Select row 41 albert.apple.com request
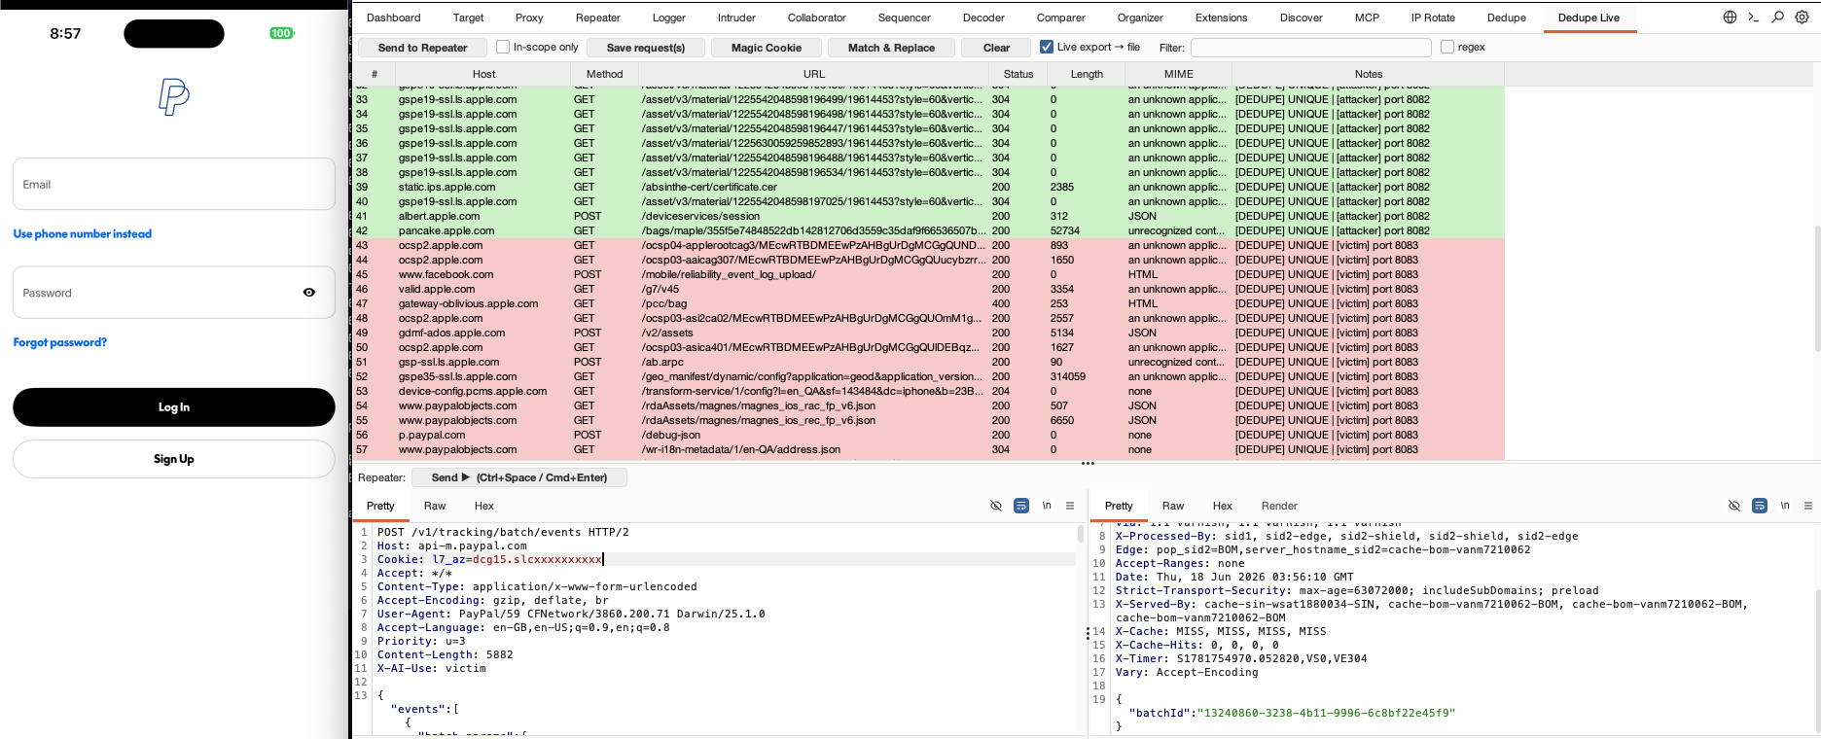Viewport: 1821px width, 739px height. coord(928,216)
